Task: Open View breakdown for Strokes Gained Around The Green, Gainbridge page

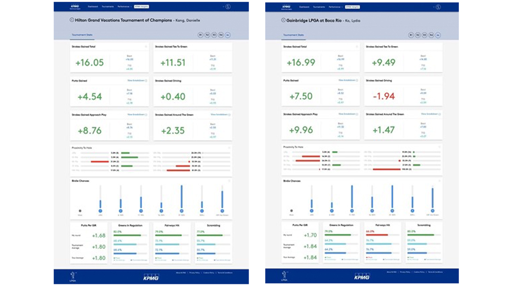Action: (x=431, y=114)
